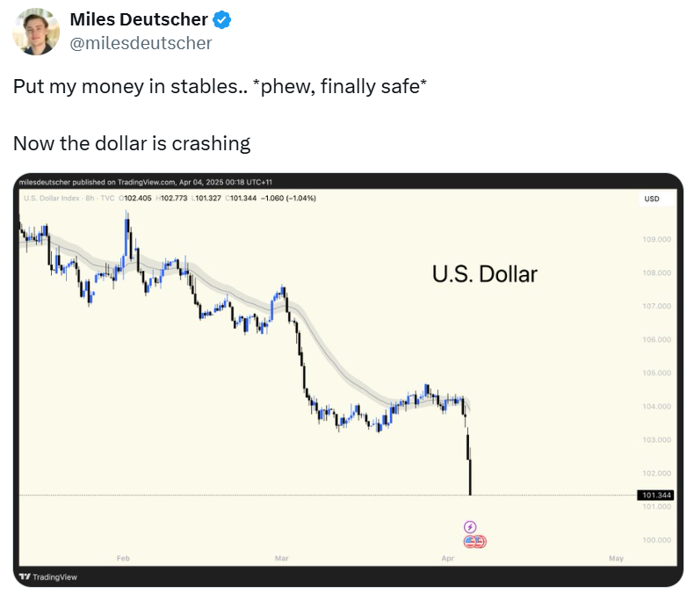Image resolution: width=694 pixels, height=594 pixels.
Task: Select the Apr label on time axis
Action: (x=447, y=558)
